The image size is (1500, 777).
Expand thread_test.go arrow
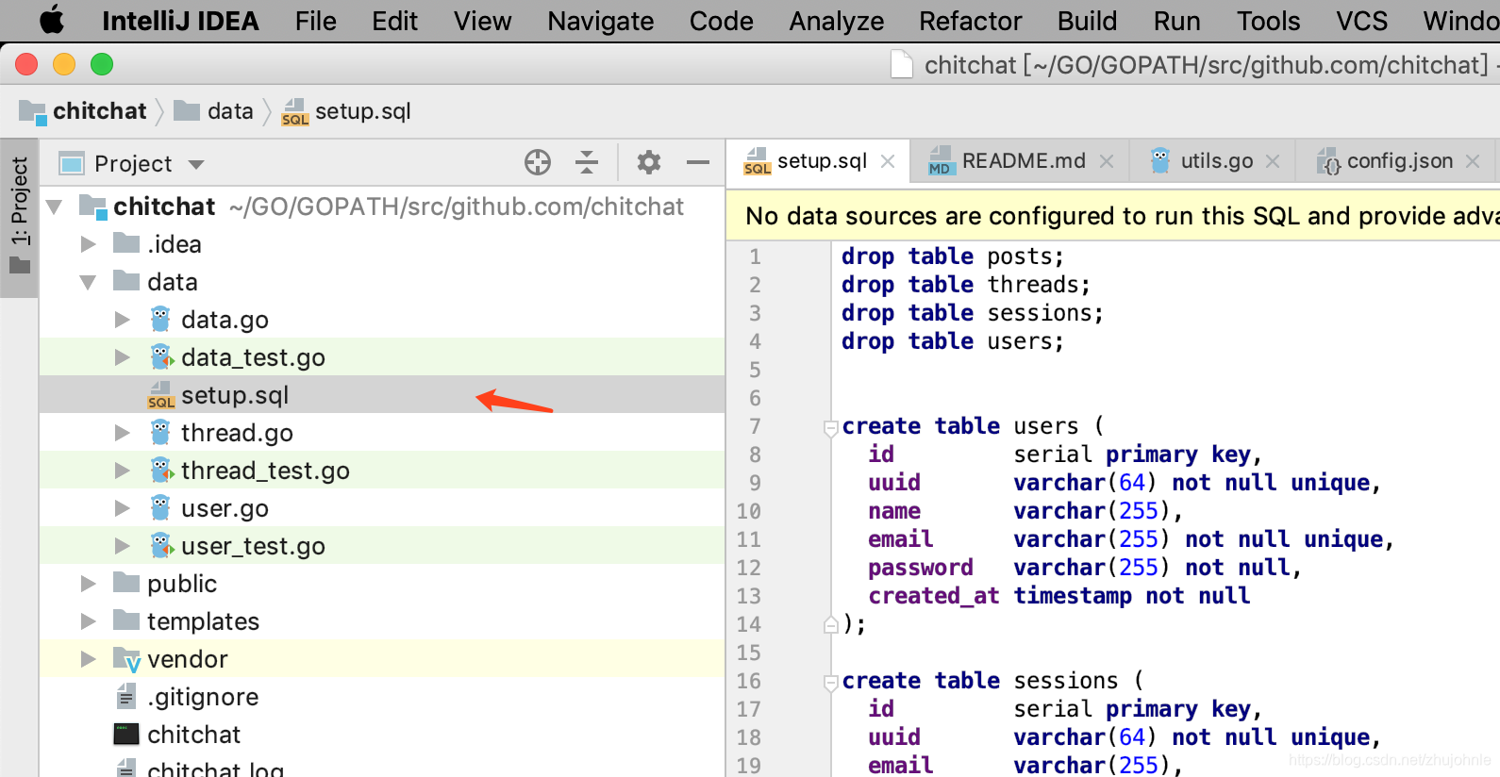tap(123, 471)
